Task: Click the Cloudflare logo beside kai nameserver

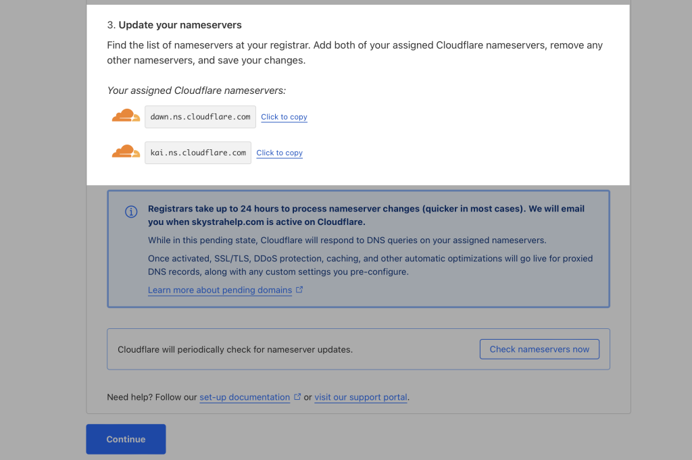Action: [126, 153]
